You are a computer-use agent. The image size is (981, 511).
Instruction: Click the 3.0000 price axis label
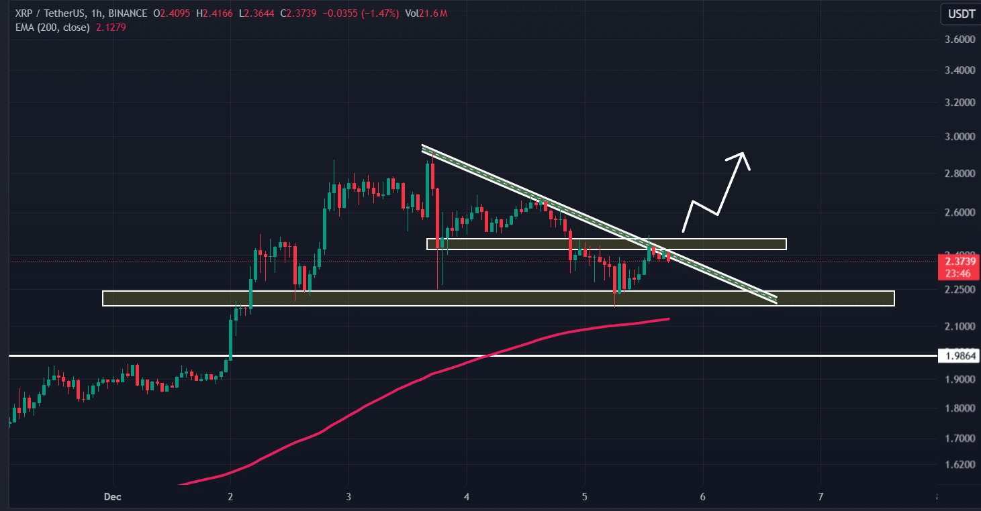[959, 137]
